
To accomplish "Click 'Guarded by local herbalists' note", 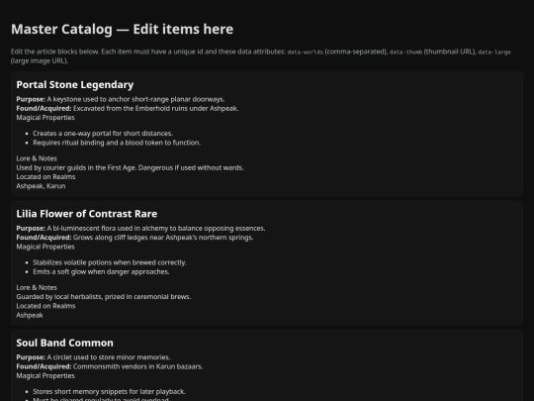I will point(104,297).
